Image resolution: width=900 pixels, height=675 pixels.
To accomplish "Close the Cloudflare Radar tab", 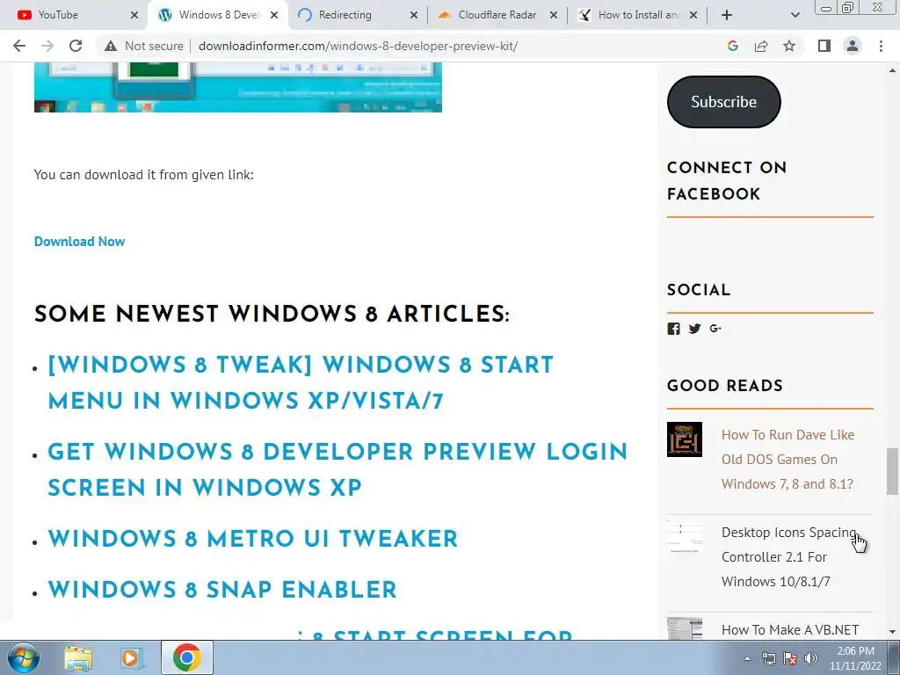I will [554, 15].
